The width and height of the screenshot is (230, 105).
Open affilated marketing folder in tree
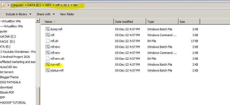point(18,62)
